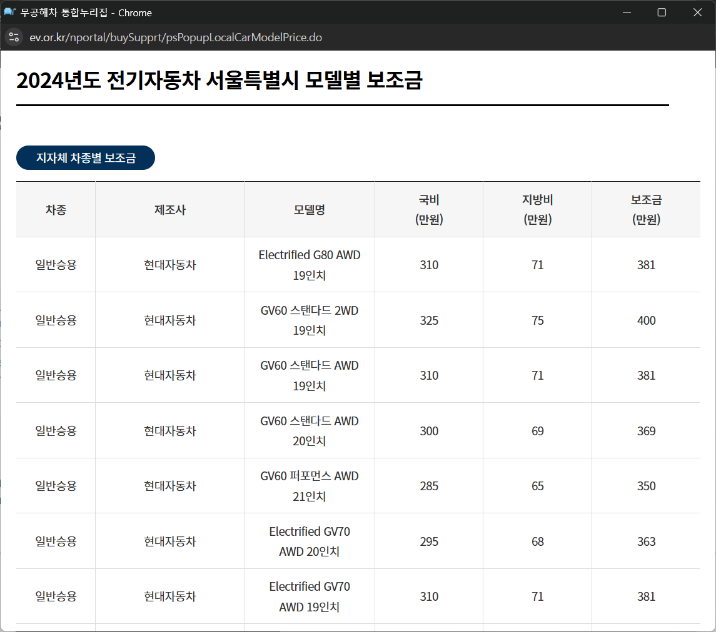Click the 지방비 (만원) column header
Image resolution: width=716 pixels, height=632 pixels.
pyautogui.click(x=537, y=210)
